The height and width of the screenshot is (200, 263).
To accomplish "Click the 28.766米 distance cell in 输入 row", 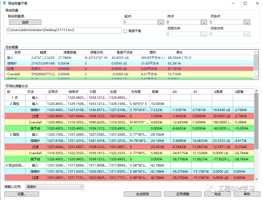I will [x=160, y=135].
